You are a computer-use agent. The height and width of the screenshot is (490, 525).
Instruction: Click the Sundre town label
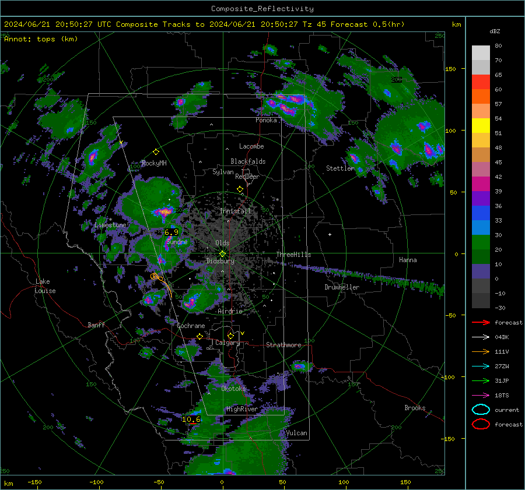coord(177,241)
